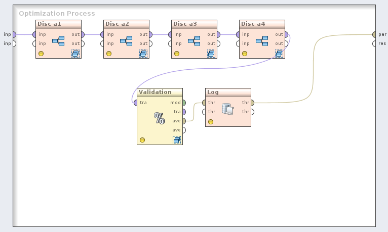Click the Log operator database icon
Image resolution: width=388 pixels, height=232 pixels.
pos(227,108)
